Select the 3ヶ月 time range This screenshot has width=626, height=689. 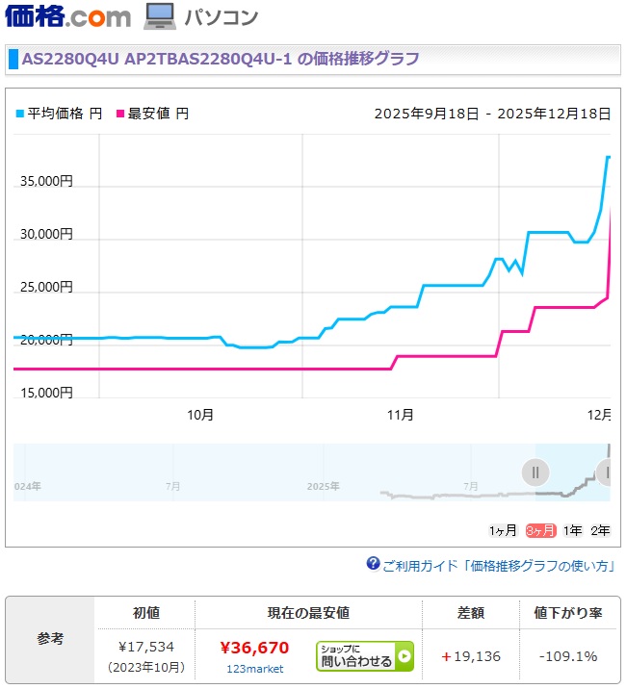[x=540, y=530]
